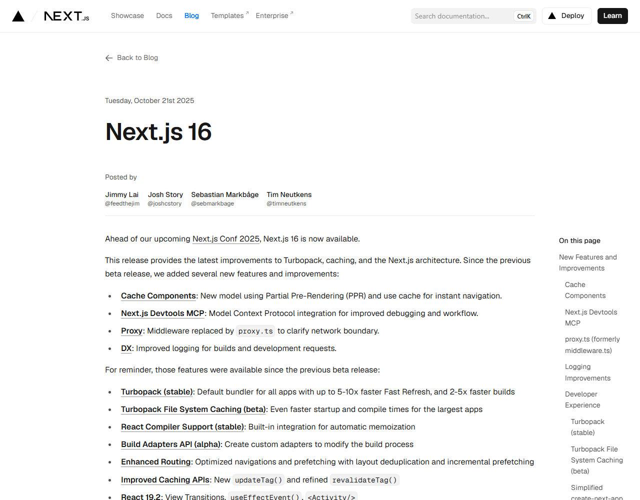This screenshot has width=640, height=500.
Task: Open React Compiler Support (stable) link
Action: (182, 427)
